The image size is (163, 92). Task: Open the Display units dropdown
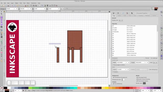coord(121,20)
